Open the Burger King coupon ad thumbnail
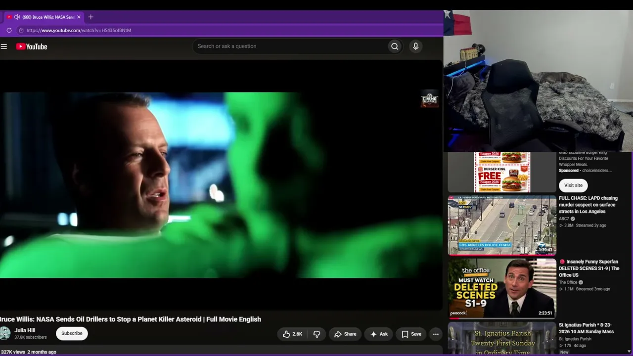Screen dimensions: 633x356 (x=502, y=172)
